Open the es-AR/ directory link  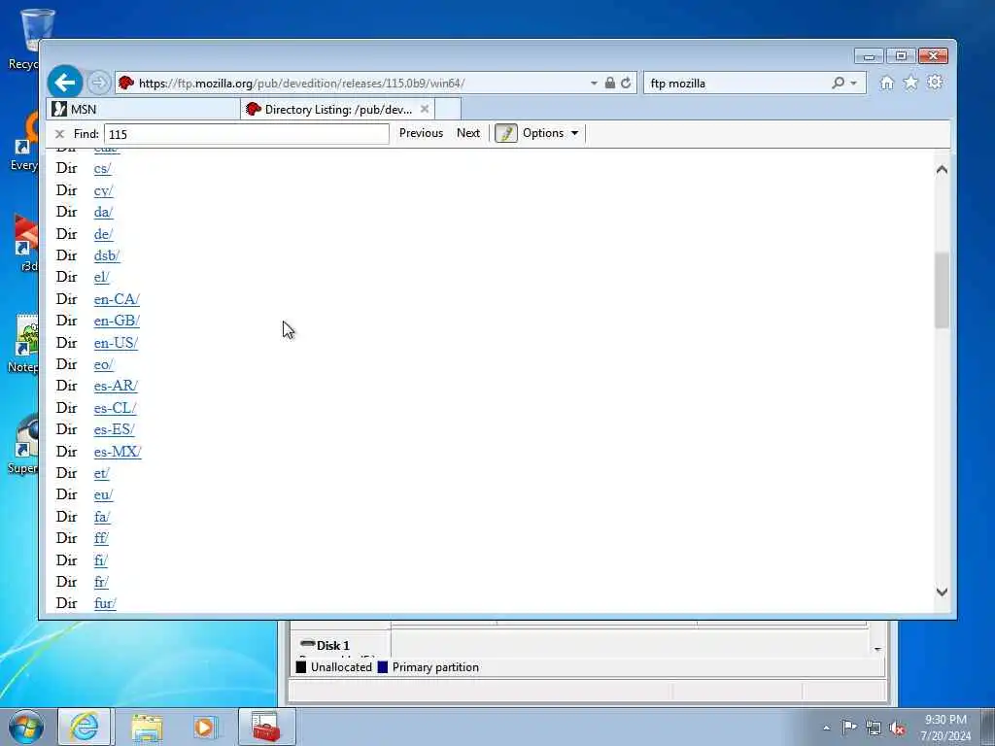116,386
